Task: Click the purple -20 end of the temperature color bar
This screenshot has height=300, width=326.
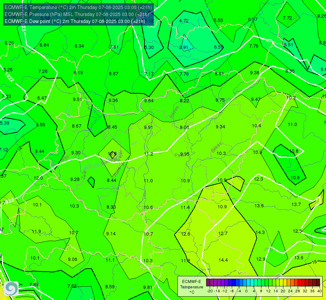Action: (x=208, y=283)
